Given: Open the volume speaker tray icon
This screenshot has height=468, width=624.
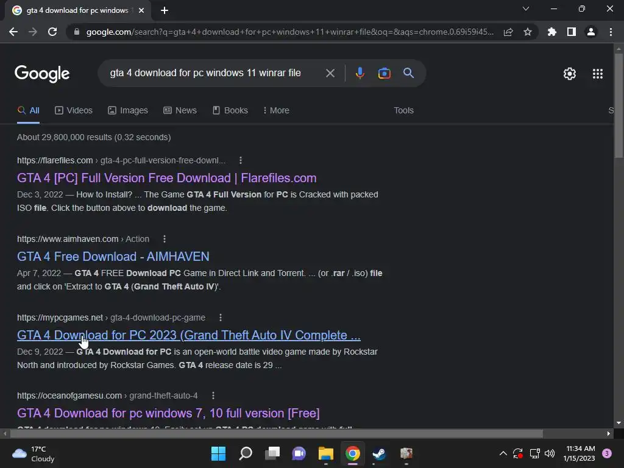Looking at the screenshot, I should (550, 453).
